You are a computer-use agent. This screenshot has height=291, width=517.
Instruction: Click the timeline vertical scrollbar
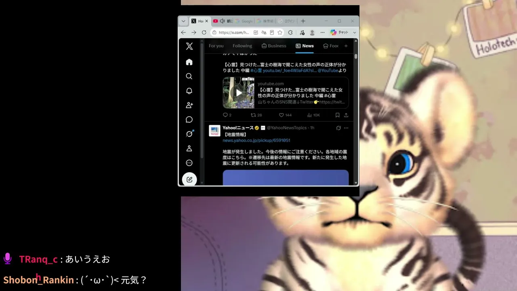[x=356, y=56]
